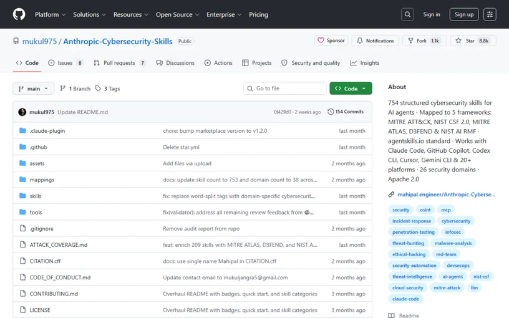Image resolution: width=509 pixels, height=318 pixels.
Task: Open Anthropic-Cybersecurity-Skills repository name link
Action: coord(117,41)
